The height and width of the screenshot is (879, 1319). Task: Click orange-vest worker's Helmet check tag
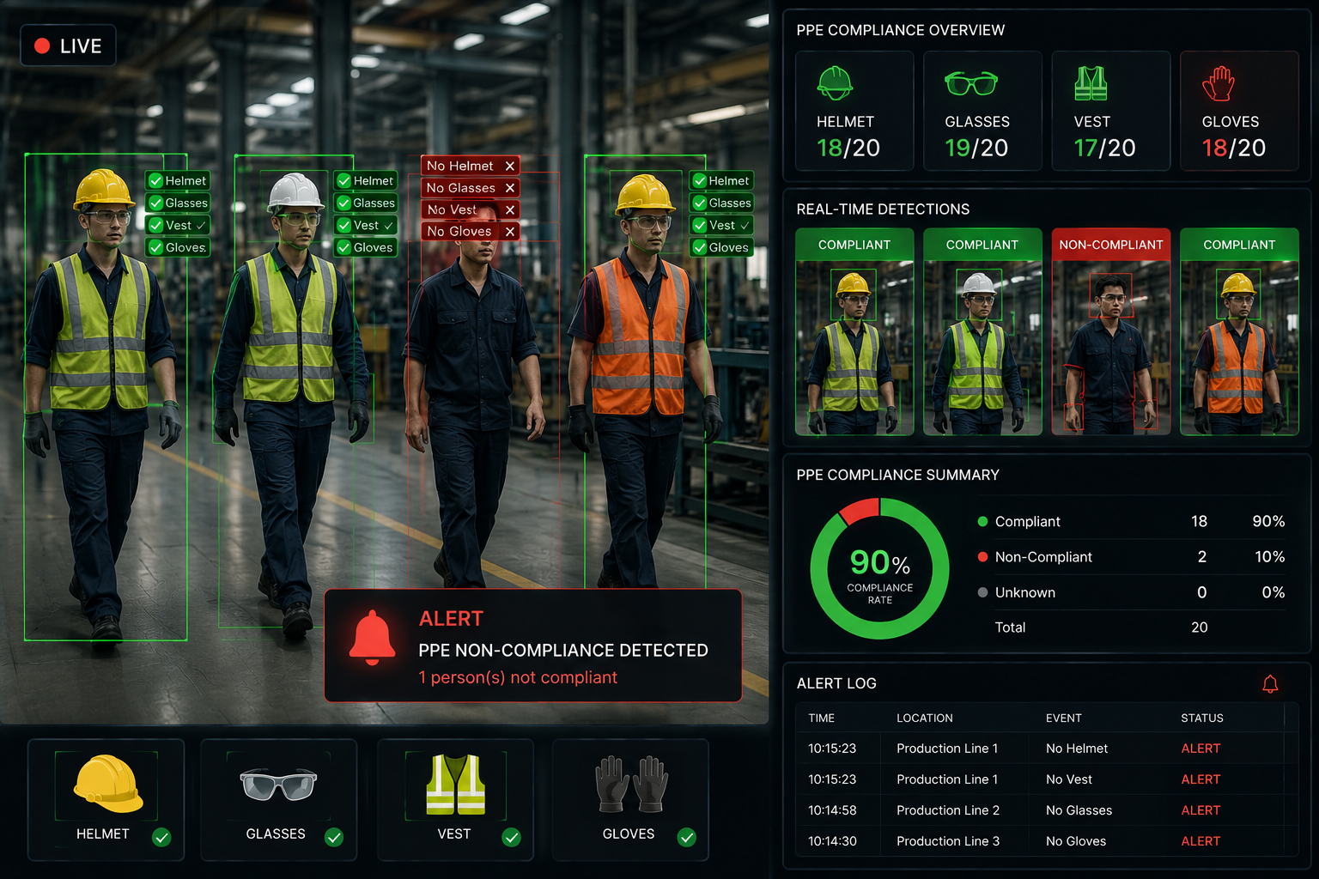(x=721, y=180)
